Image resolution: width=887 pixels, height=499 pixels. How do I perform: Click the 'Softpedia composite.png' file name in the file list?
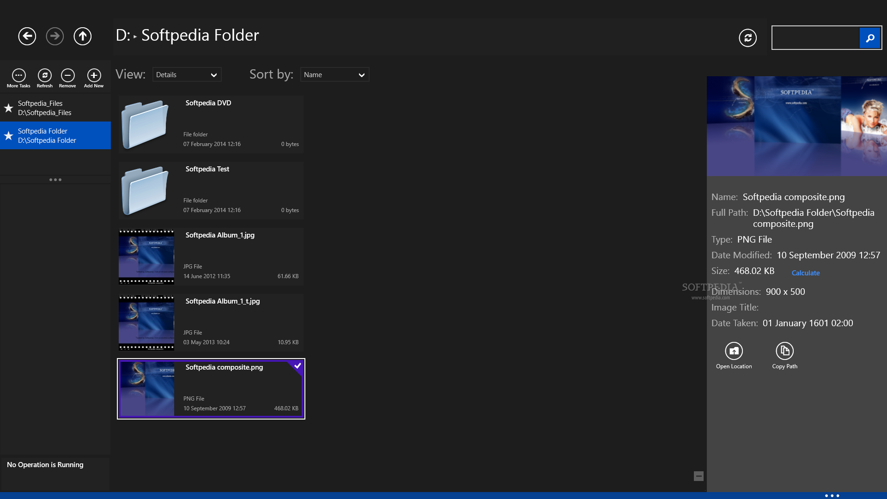[x=224, y=367]
